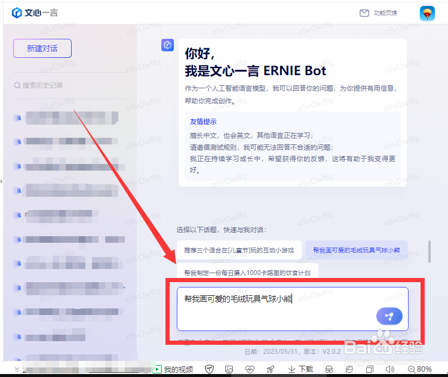Select topic 帮我制定一份每日摄入1000卡路里的饮食计划
448x377 pixels.
pyautogui.click(x=247, y=271)
